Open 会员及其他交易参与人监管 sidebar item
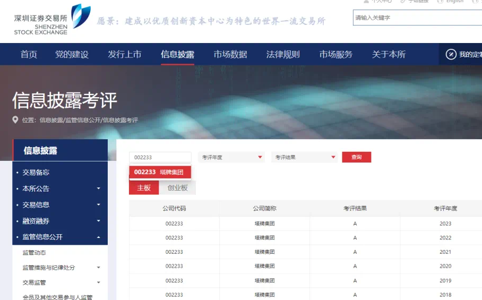 pyautogui.click(x=57, y=297)
